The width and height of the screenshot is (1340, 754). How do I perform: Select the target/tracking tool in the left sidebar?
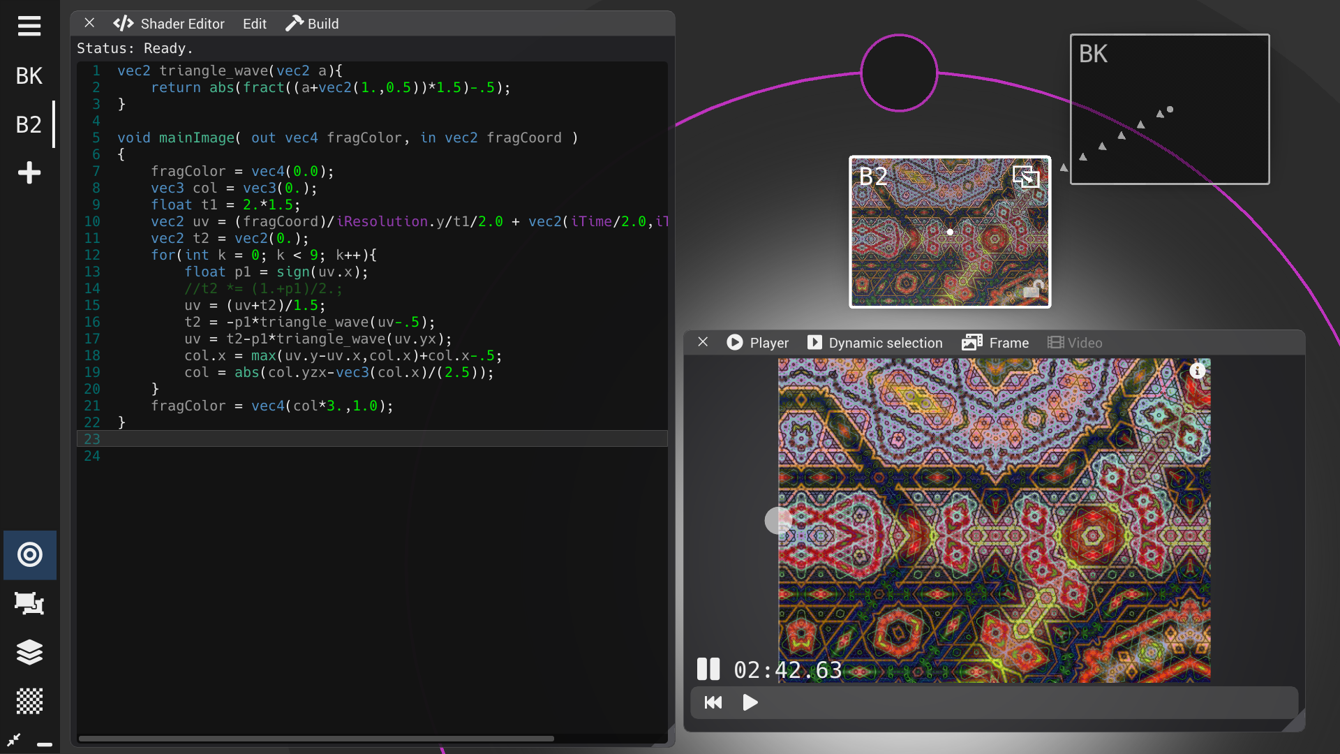[x=29, y=555]
